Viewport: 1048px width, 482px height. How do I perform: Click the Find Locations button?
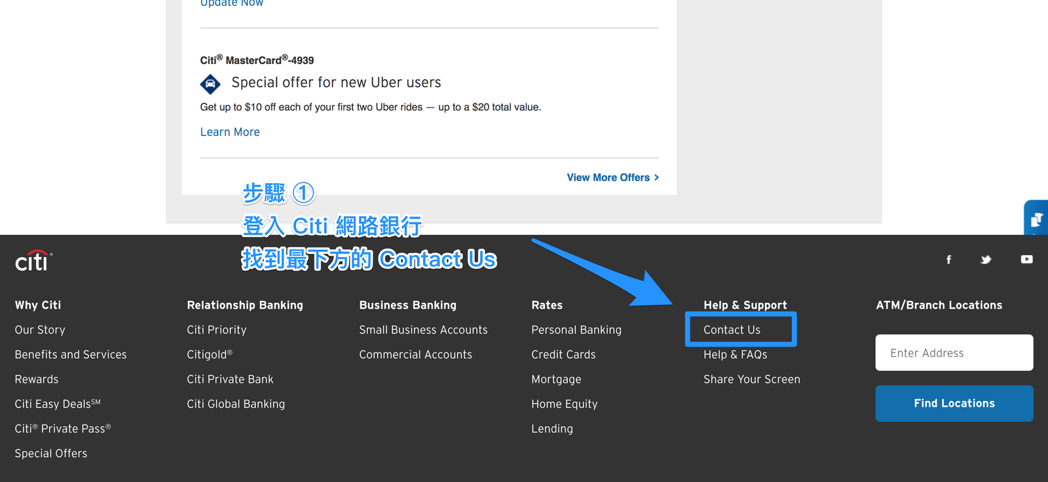954,404
